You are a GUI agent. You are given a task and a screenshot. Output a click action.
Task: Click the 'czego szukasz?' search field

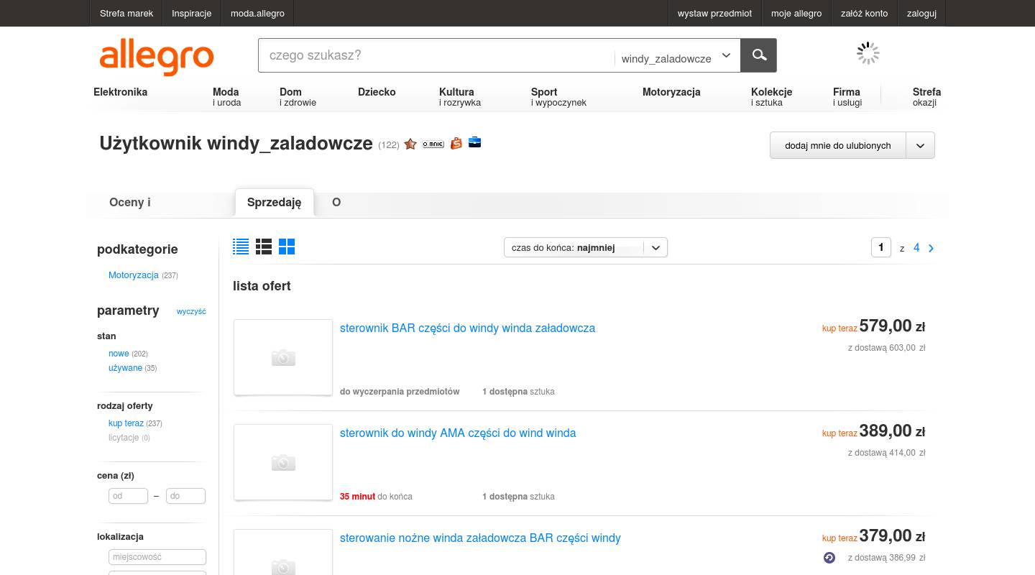coord(436,55)
